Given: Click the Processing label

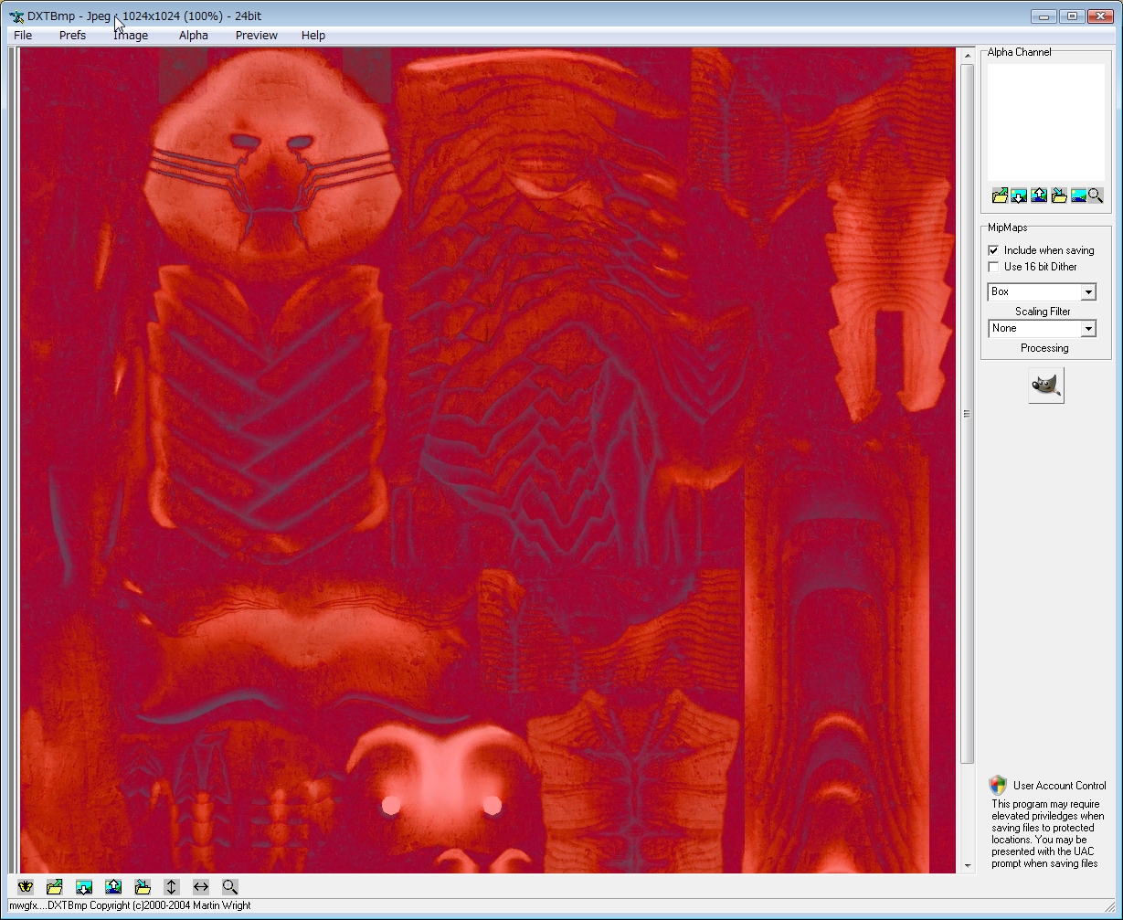Looking at the screenshot, I should point(1044,348).
